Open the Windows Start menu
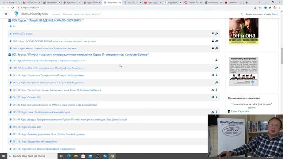 coord(4,156)
